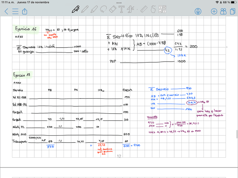Select the Pencil tool
This screenshot has width=238, height=178.
coord(84,10)
